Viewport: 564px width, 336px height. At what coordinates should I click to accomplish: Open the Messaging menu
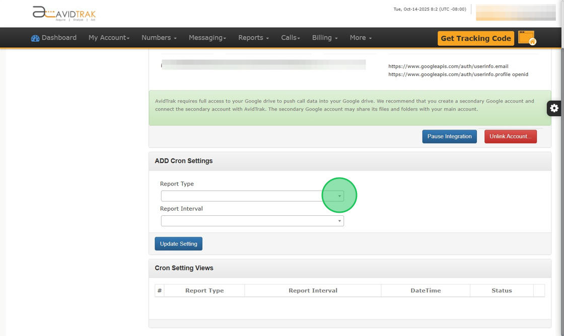tap(207, 38)
